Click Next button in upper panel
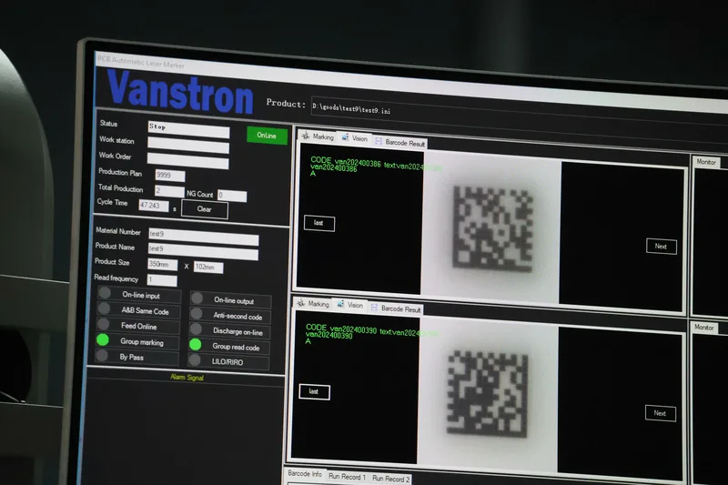The height and width of the screenshot is (485, 728). coord(662,247)
